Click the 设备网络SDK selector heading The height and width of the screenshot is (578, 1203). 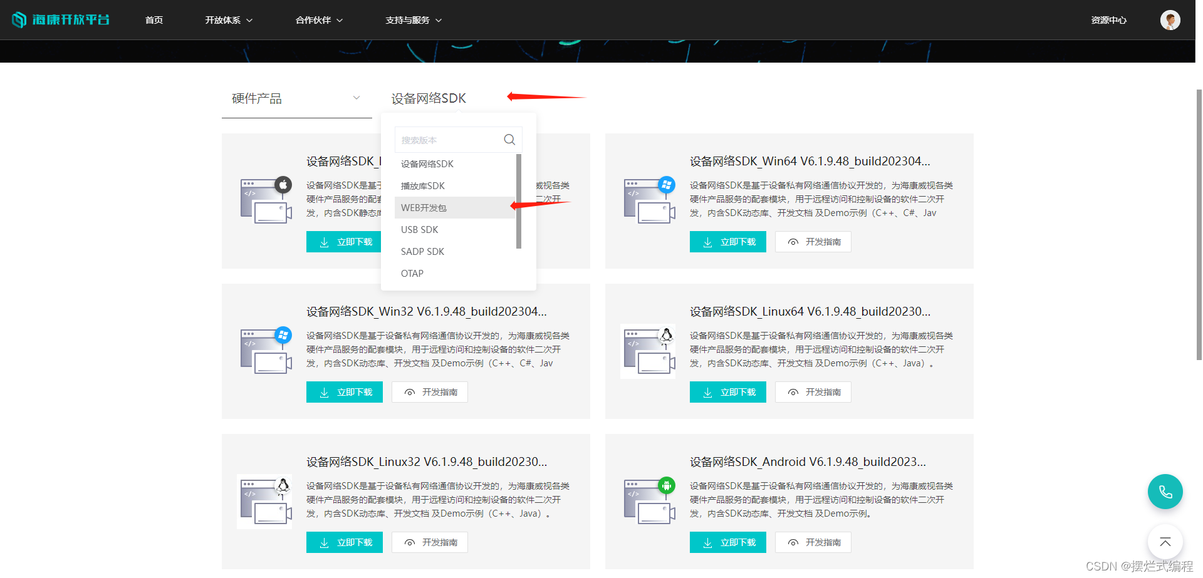(x=429, y=98)
